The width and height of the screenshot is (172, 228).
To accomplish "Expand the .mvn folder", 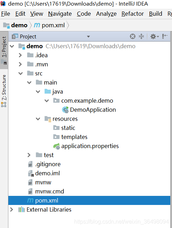I will 20,64.
